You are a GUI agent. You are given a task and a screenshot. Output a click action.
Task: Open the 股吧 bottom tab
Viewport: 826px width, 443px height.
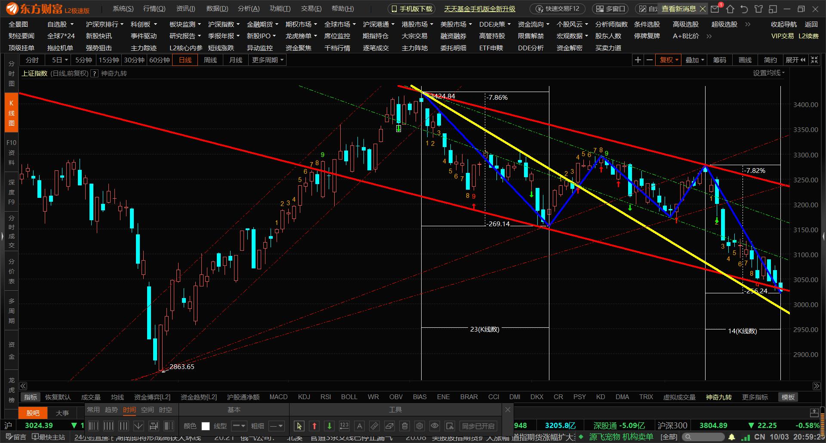(x=33, y=413)
